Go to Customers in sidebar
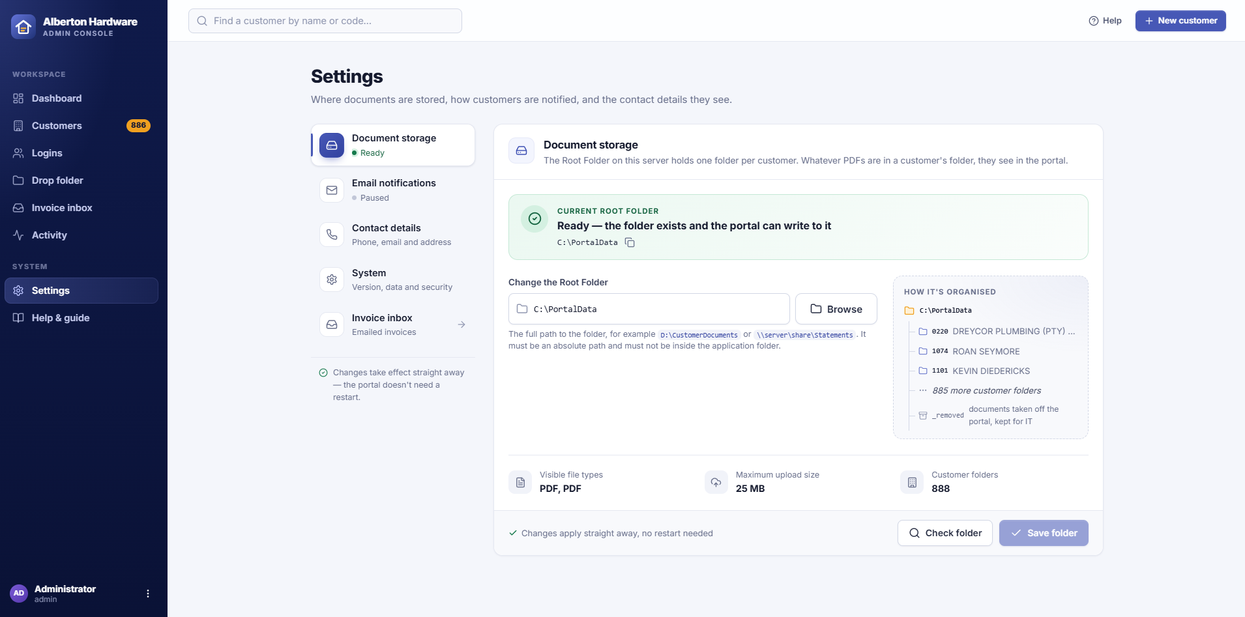1245x617 pixels. (x=81, y=126)
